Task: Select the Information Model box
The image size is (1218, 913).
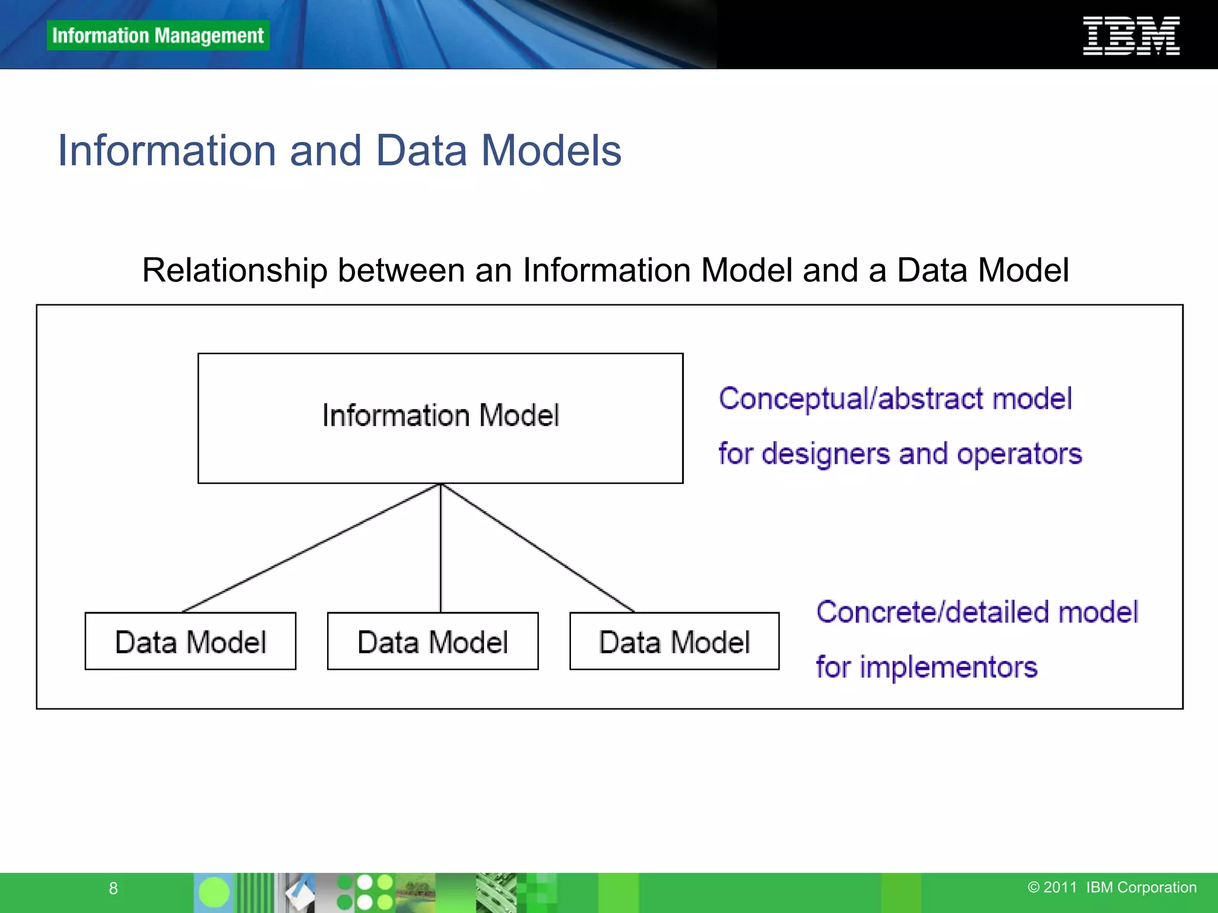Action: click(440, 418)
